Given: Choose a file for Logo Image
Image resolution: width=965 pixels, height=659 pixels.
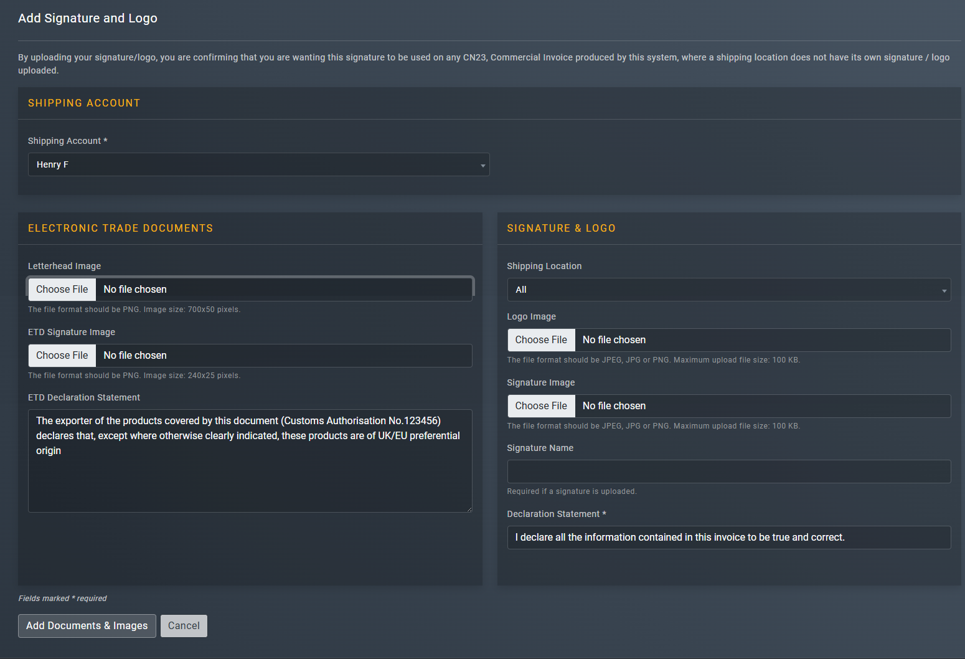Looking at the screenshot, I should click(x=541, y=339).
